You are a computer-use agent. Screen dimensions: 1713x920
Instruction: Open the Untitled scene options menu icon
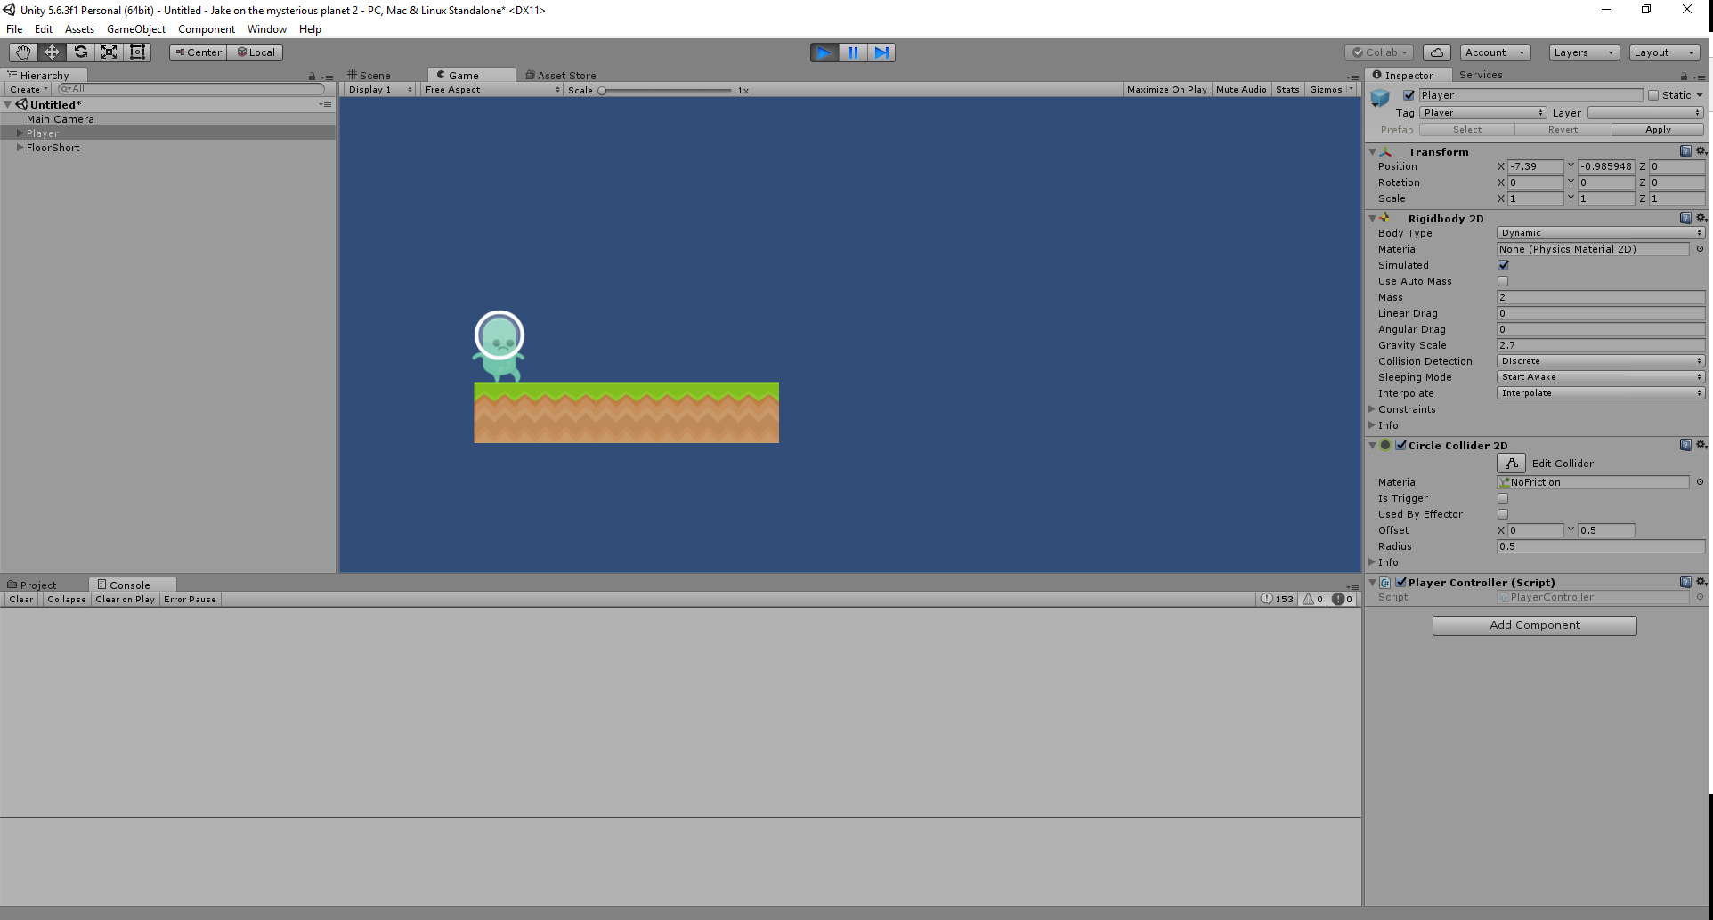(326, 105)
